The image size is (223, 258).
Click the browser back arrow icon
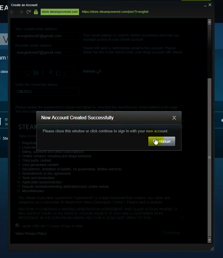click(x=12, y=12)
